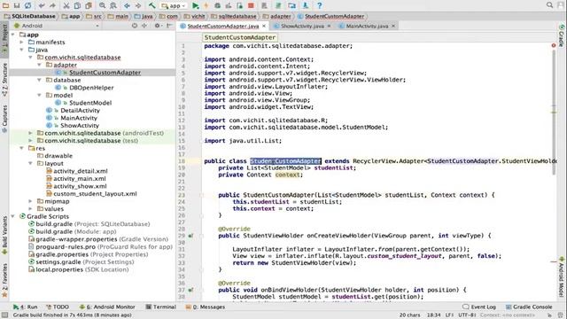The image size is (567, 319).
Task: Collapse the Gradle Scripts node
Action: pos(13,216)
